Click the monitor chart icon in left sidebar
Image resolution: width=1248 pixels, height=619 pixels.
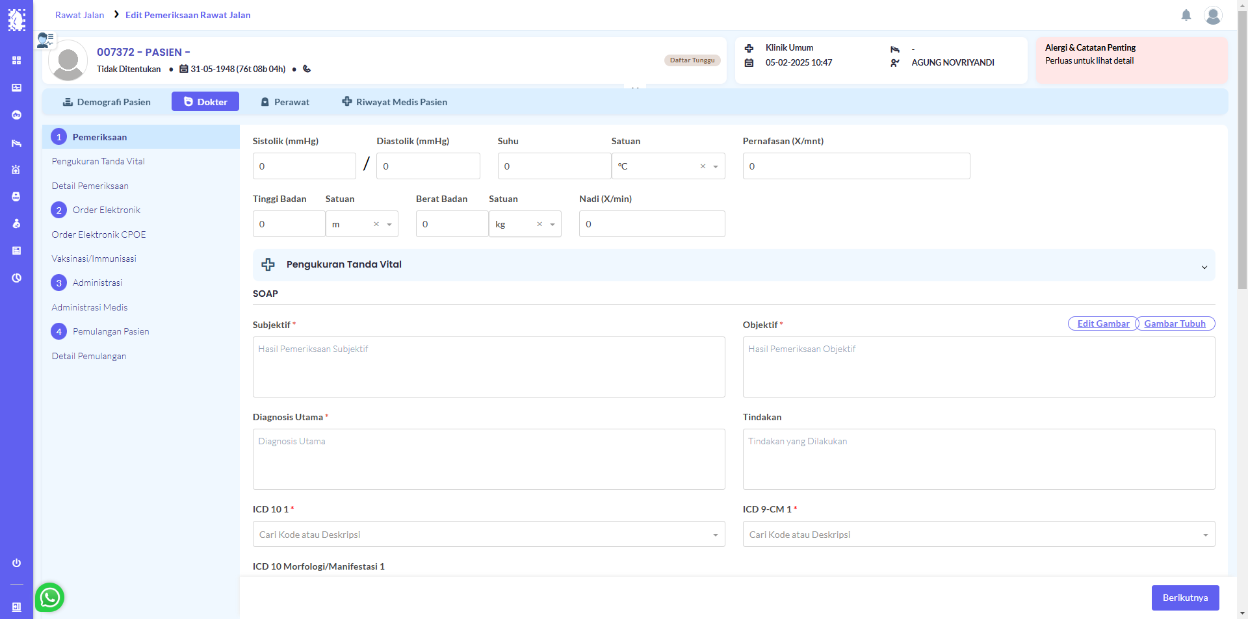(16, 88)
